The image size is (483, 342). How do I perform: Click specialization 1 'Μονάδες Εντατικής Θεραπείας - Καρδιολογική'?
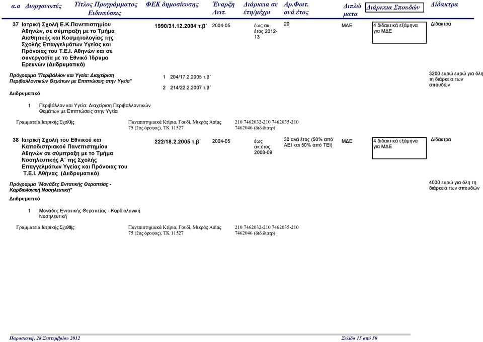point(90,214)
